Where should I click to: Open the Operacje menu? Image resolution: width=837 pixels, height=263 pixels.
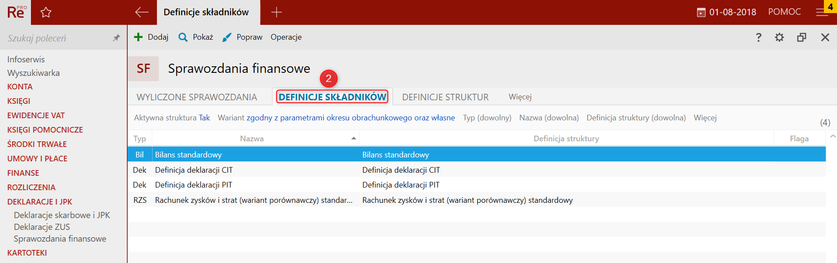point(286,37)
